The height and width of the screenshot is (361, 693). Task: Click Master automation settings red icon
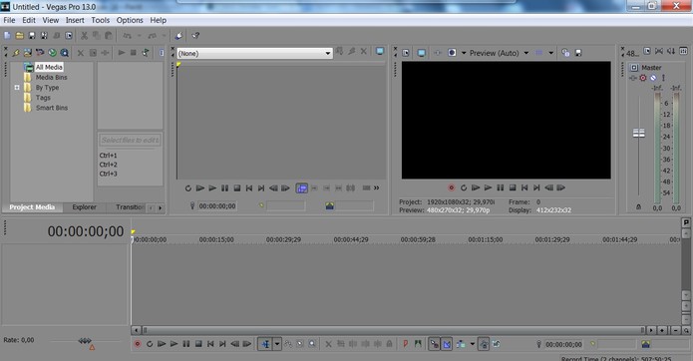(643, 78)
